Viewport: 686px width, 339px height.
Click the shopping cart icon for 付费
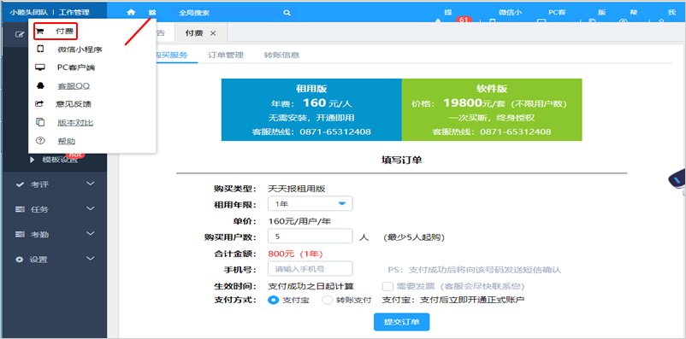(x=40, y=32)
